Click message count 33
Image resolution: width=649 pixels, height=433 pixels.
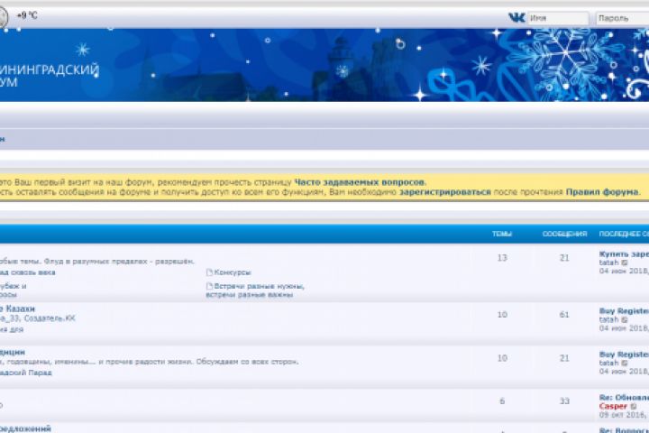(564, 401)
